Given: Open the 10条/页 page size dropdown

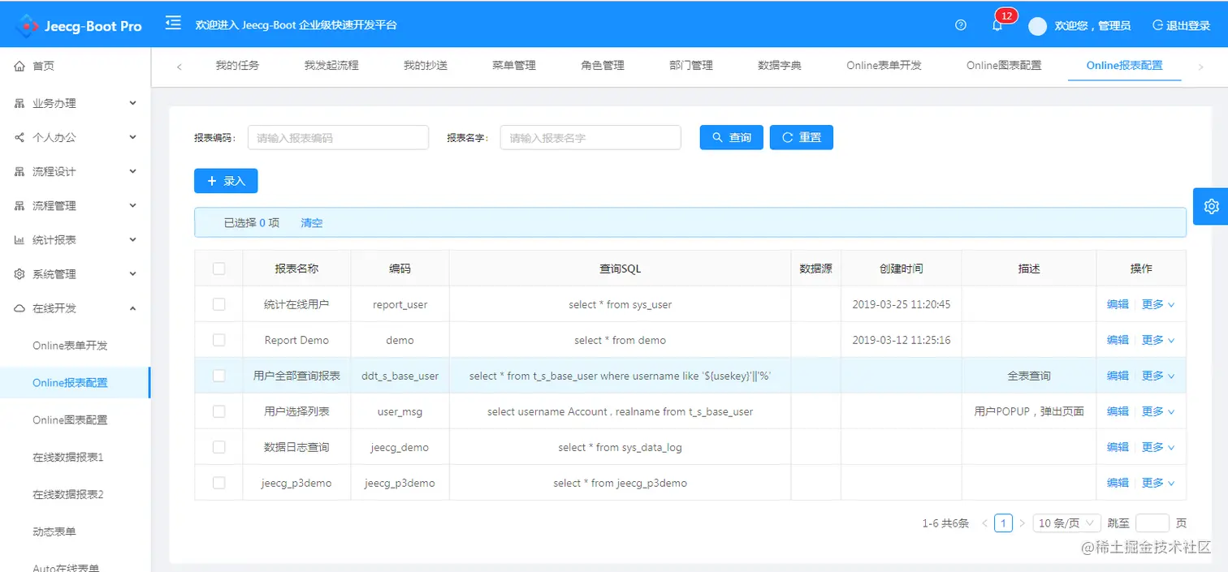Looking at the screenshot, I should (1066, 523).
